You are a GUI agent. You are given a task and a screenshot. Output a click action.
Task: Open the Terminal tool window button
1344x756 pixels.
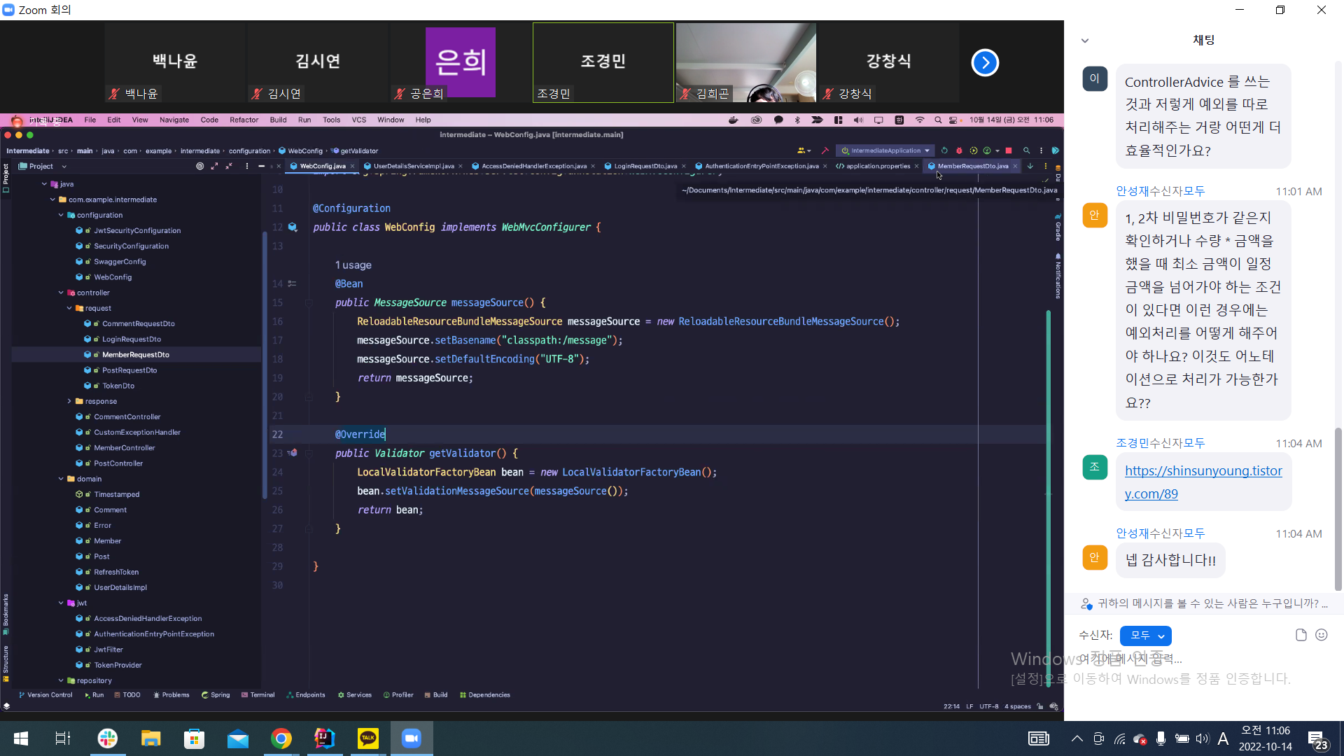coord(258,695)
